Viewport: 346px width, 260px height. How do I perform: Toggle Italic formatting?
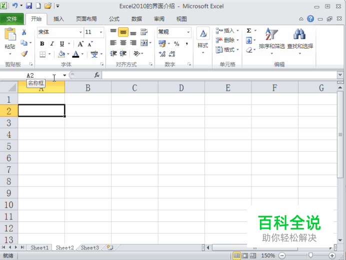52,44
